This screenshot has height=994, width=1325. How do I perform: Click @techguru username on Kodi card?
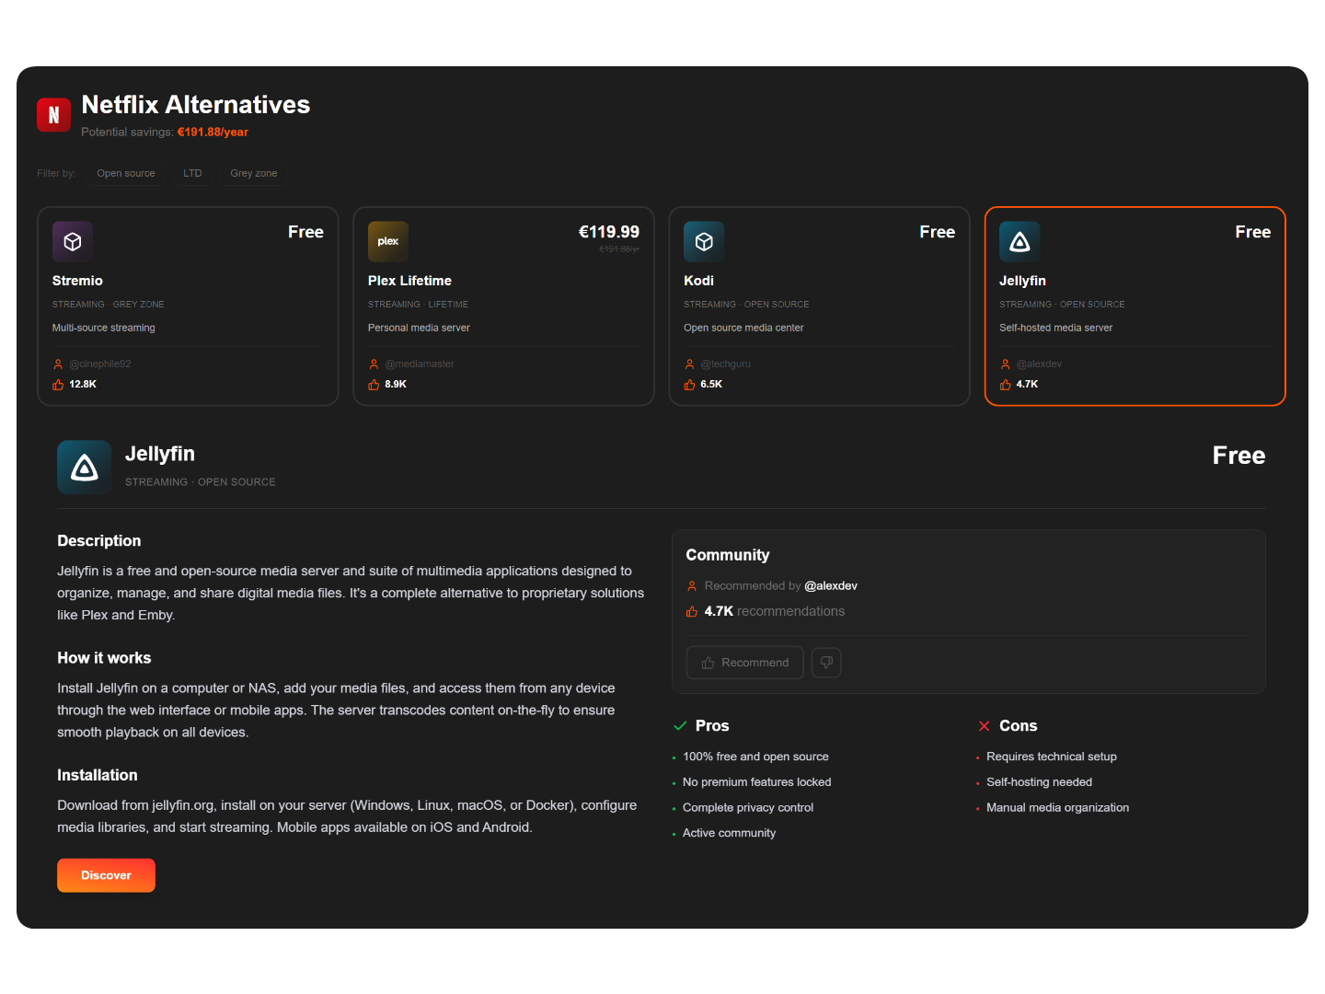tap(725, 364)
